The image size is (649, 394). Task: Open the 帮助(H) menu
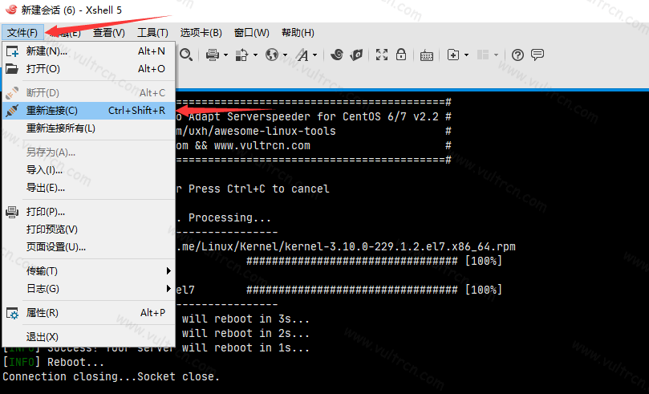pos(298,33)
